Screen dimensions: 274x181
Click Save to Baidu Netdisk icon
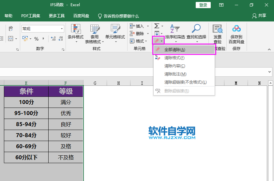point(236,29)
